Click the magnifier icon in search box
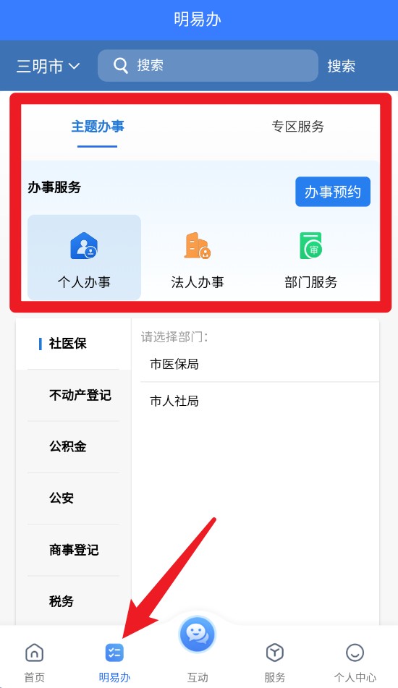 click(x=121, y=66)
